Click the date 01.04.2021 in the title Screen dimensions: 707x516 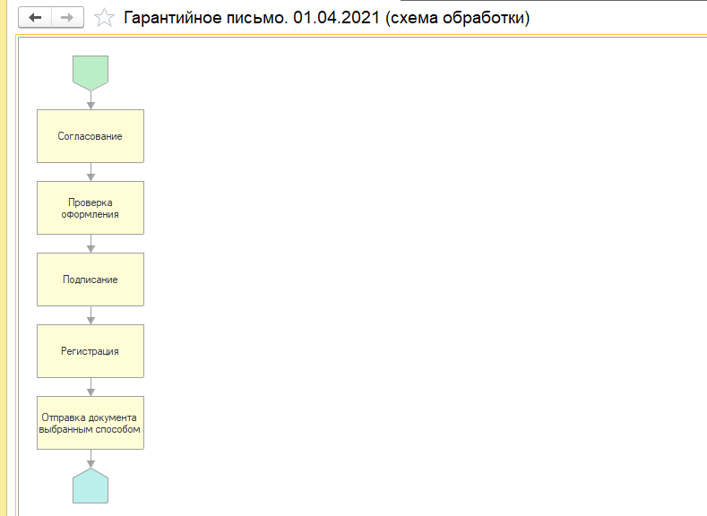pyautogui.click(x=336, y=18)
